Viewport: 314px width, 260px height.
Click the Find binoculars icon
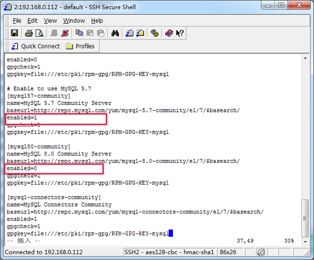(115, 33)
